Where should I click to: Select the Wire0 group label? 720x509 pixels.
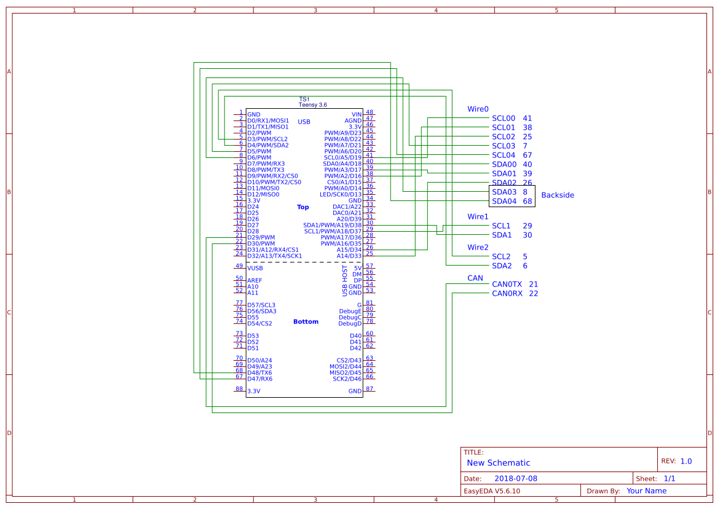pos(478,109)
